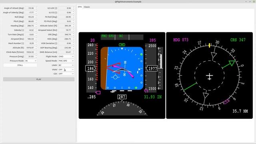The image size is (256, 144).
Task: Focus the Roll [deg] input field
Action: coord(31,17)
